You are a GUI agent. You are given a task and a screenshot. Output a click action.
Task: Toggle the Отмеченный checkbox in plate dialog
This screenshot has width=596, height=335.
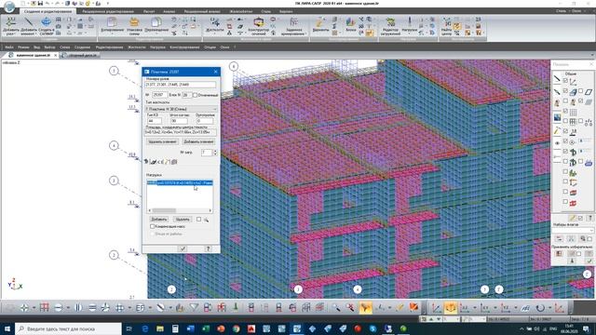tap(195, 95)
